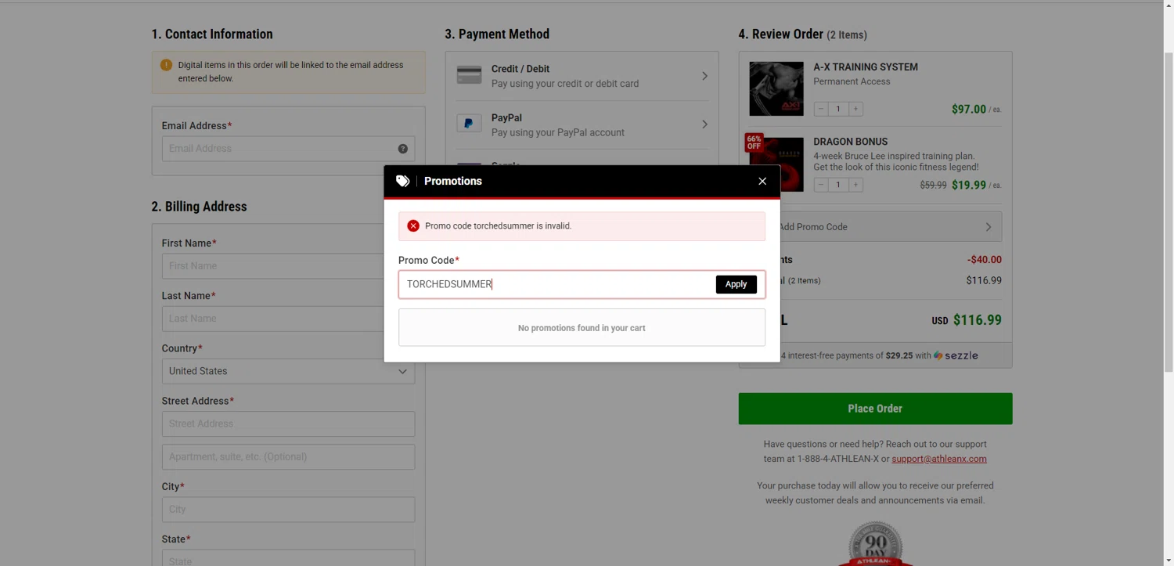This screenshot has width=1174, height=566.
Task: Increase A-X Training System quantity
Action: 855,109
